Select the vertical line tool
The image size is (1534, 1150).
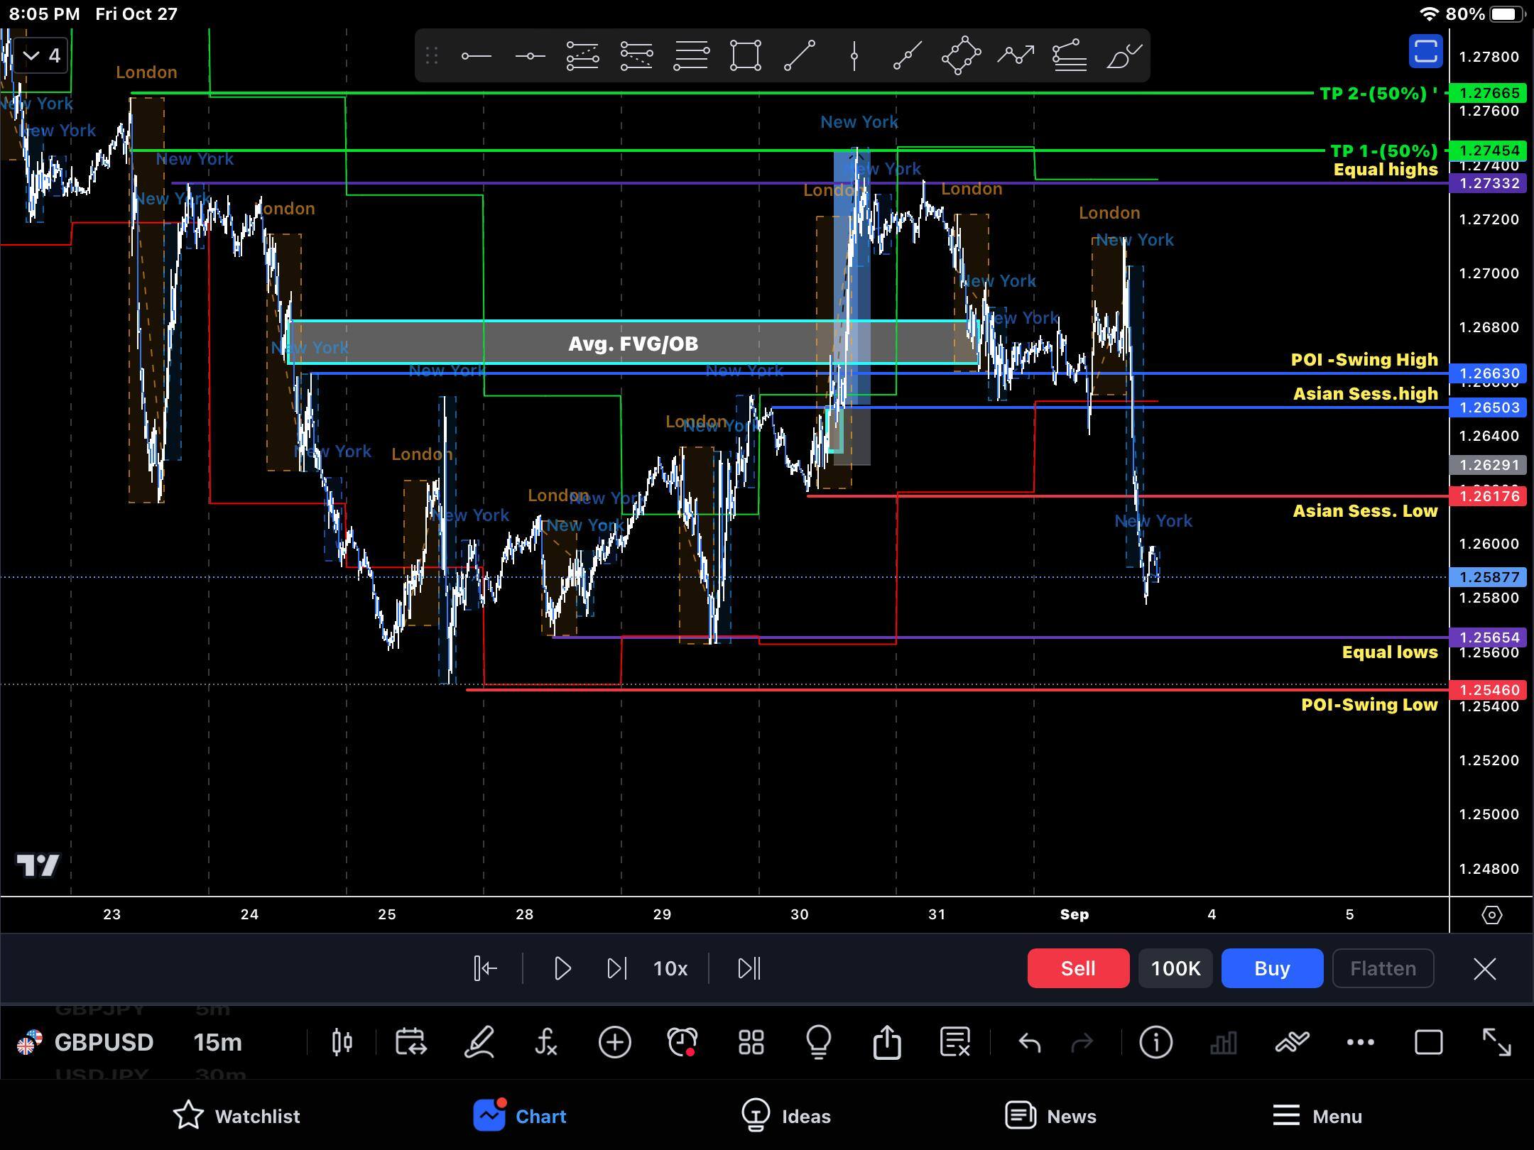[x=854, y=55]
